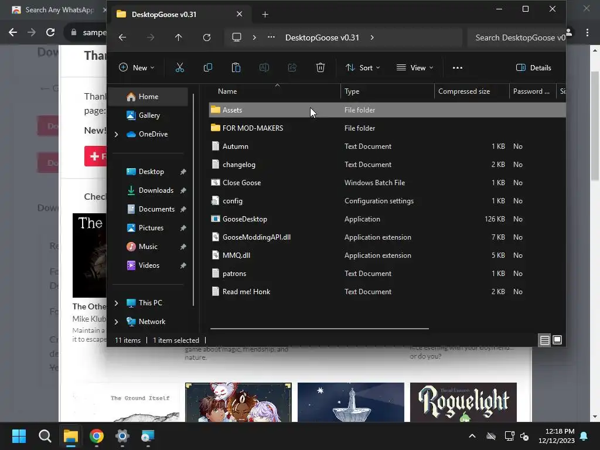Close the DesktopGoose v0.31 tab
600x450 pixels.
click(239, 14)
